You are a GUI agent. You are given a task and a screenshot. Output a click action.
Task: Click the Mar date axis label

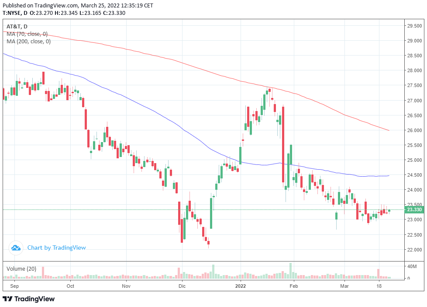[x=344, y=286]
